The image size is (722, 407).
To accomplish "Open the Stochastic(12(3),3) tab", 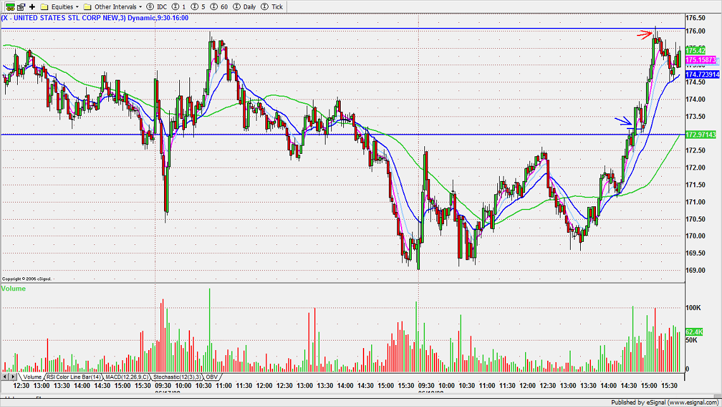I will point(177,377).
